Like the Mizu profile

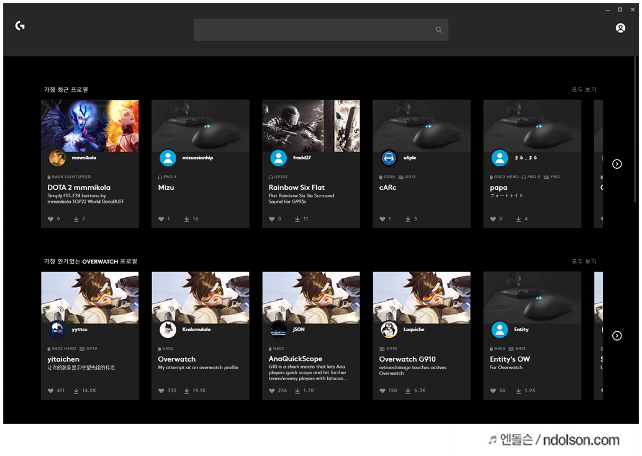click(161, 219)
